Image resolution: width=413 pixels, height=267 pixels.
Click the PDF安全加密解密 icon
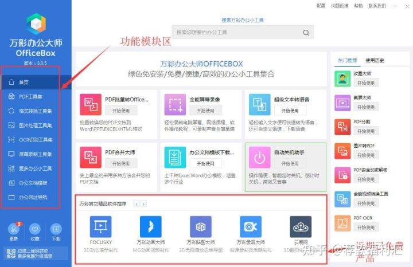342,175
